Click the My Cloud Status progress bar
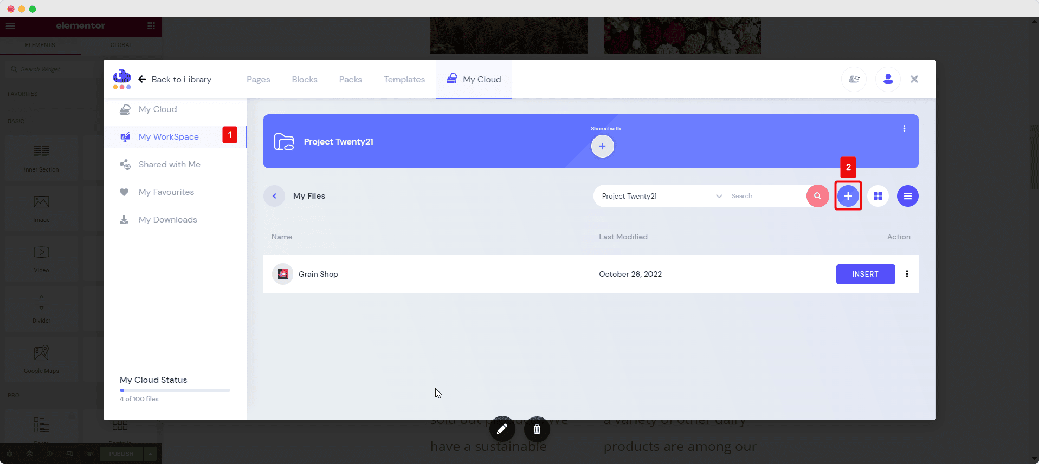The width and height of the screenshot is (1039, 464). coord(175,390)
